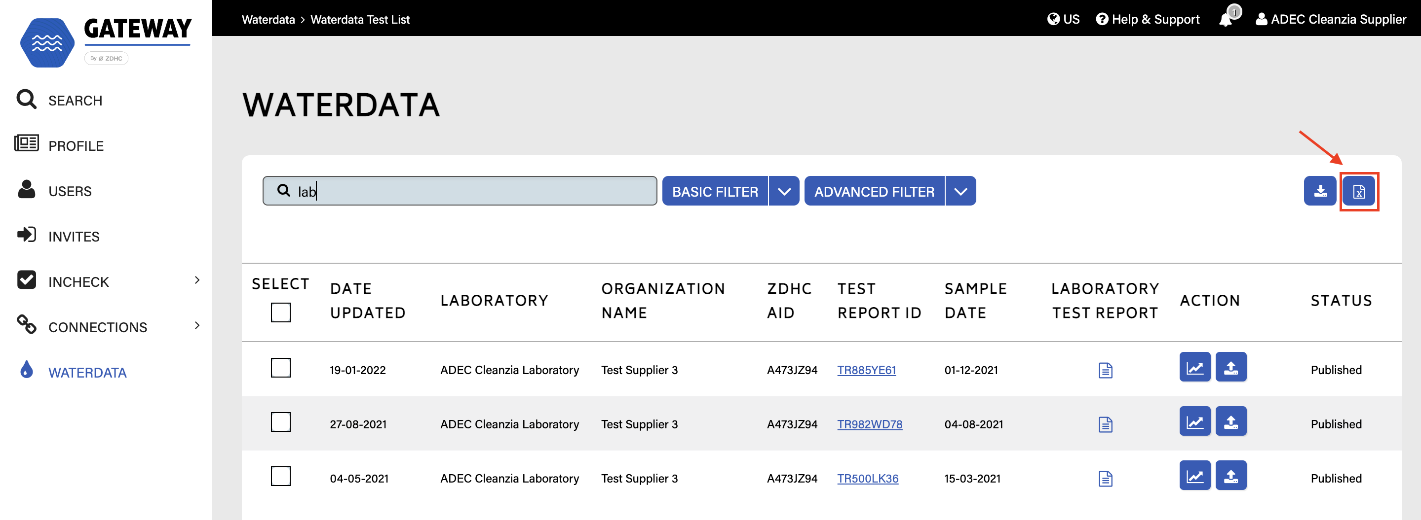The image size is (1421, 520).
Task: Click the STATUS column header
Action: pyautogui.click(x=1341, y=301)
